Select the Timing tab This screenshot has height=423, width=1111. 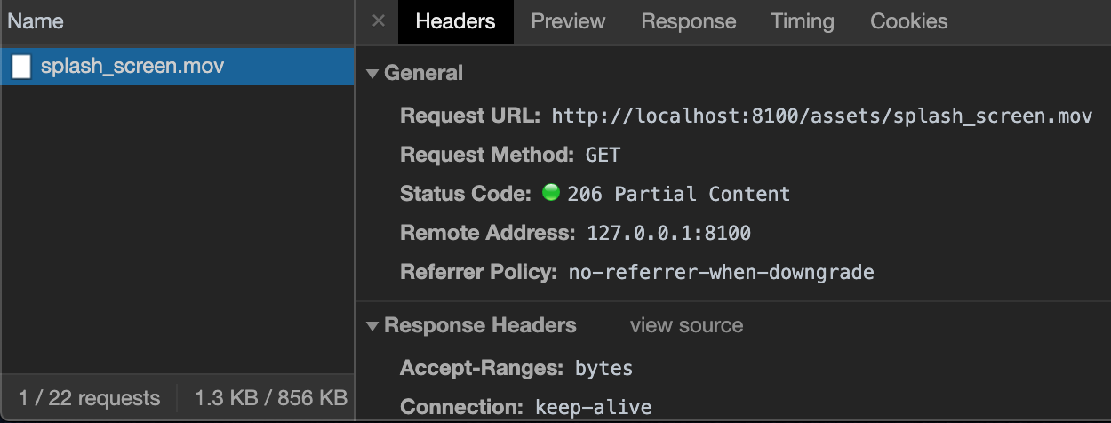click(x=803, y=21)
